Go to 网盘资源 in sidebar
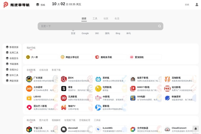Image resolution: width=201 pixels, height=134 pixels. pos(12,81)
